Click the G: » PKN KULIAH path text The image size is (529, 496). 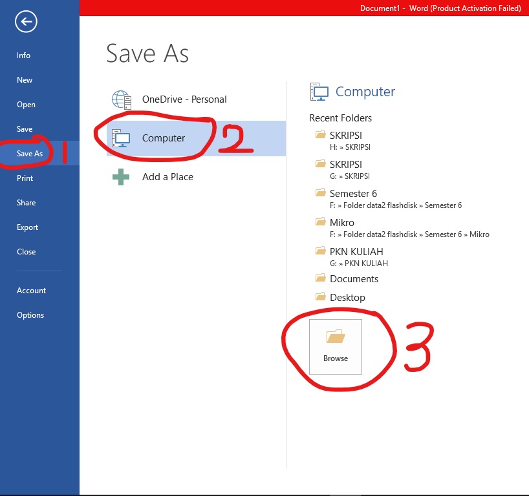click(359, 263)
